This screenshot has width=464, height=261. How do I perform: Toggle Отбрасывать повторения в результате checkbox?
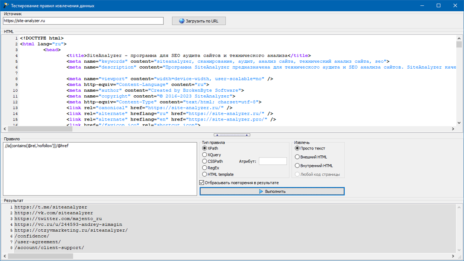click(x=239, y=183)
